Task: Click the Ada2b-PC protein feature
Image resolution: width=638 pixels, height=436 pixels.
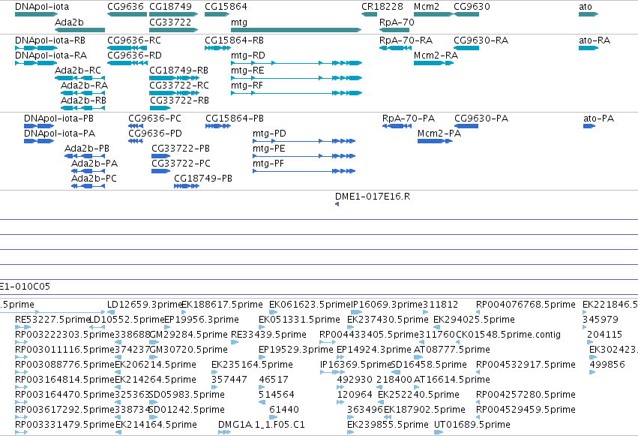Action: [88, 186]
